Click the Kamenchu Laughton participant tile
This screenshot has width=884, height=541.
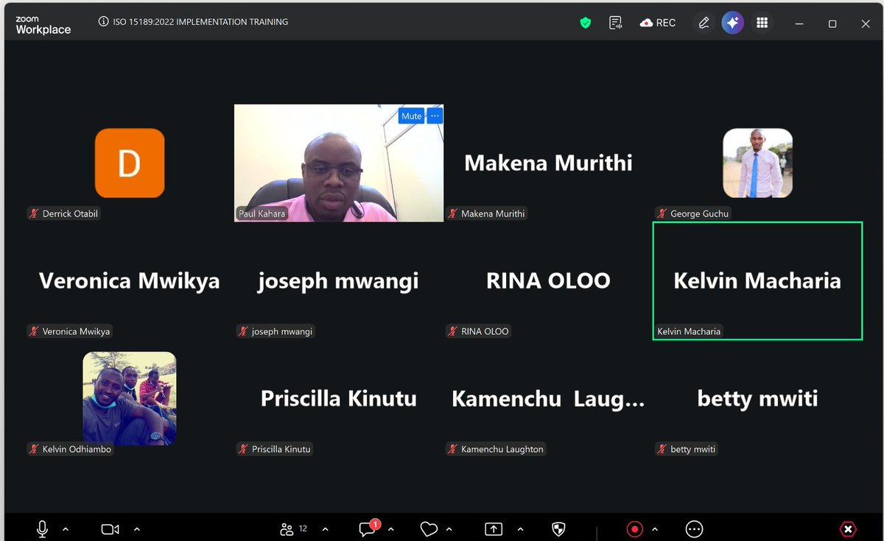(x=548, y=398)
